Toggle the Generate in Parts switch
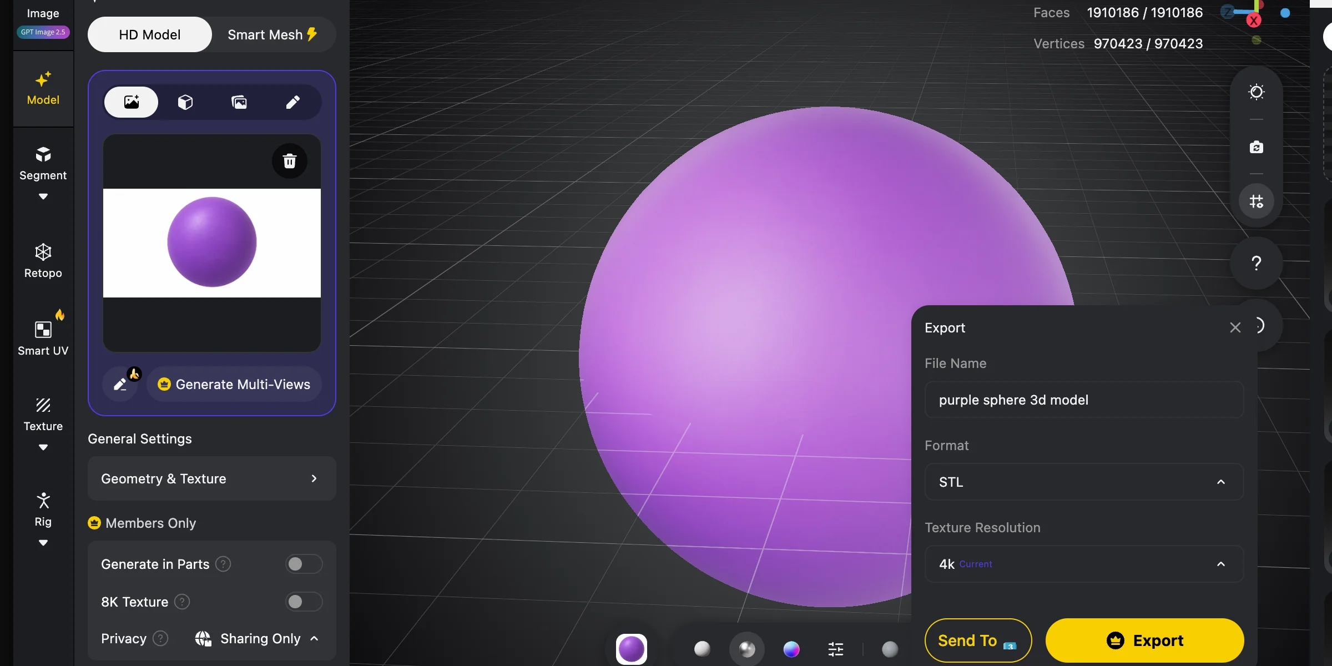This screenshot has width=1332, height=666. pos(304,564)
